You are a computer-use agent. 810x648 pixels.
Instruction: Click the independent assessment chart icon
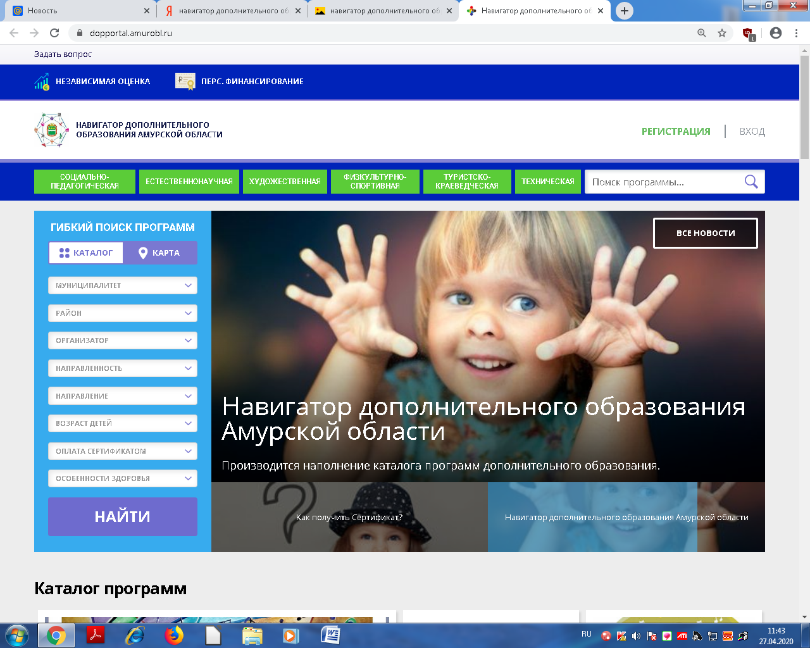click(42, 81)
